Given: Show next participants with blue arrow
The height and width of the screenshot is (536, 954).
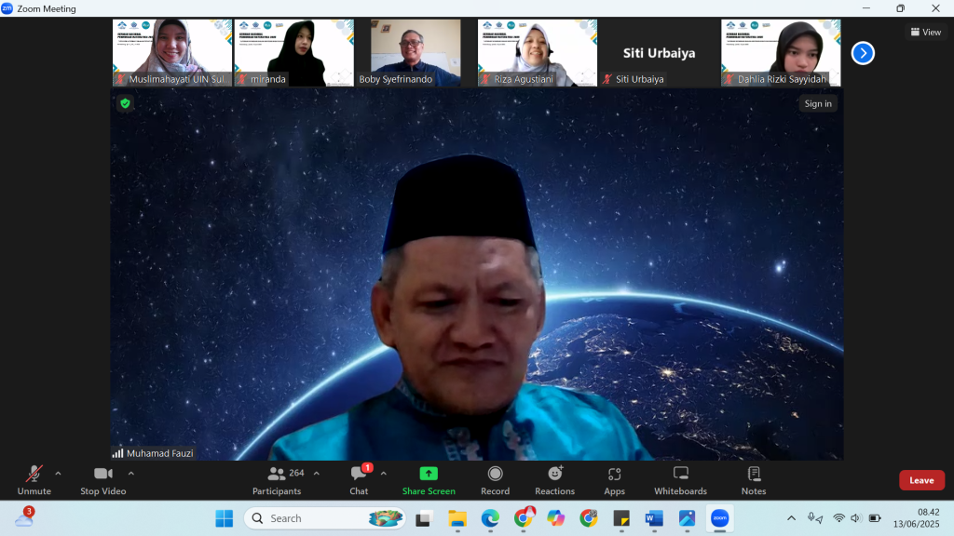Looking at the screenshot, I should [x=863, y=53].
